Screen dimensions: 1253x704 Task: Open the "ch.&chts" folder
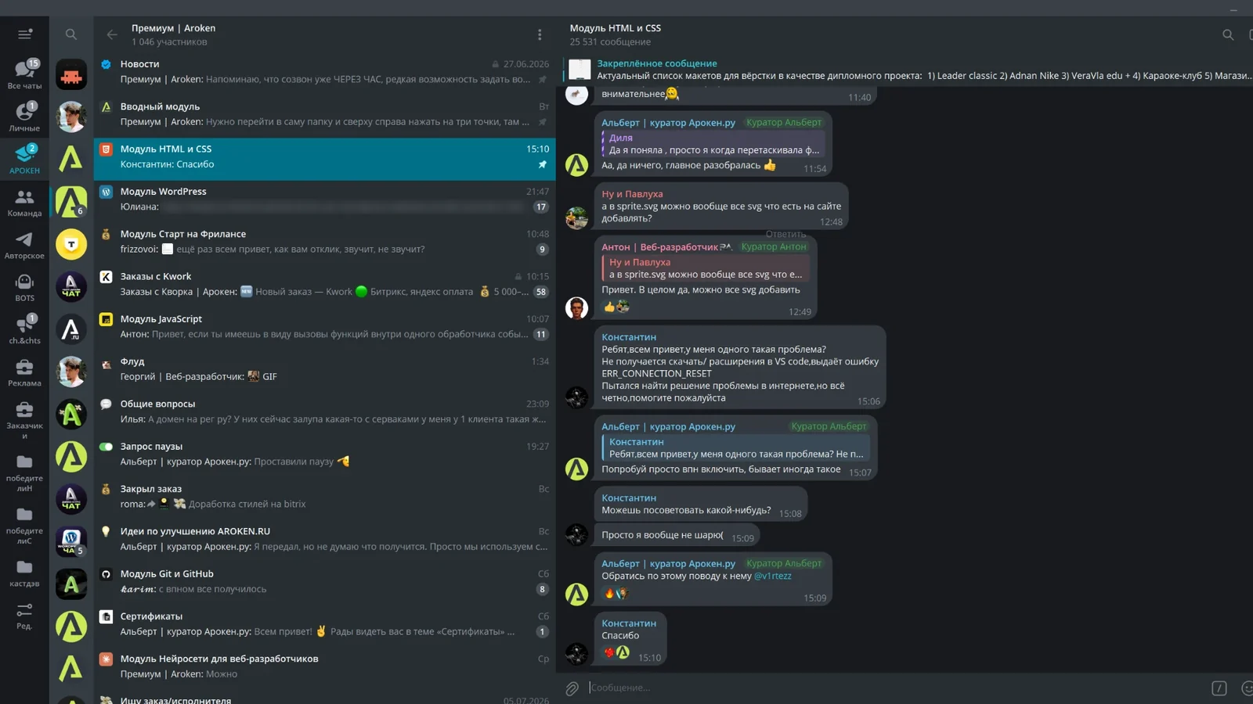coord(25,329)
